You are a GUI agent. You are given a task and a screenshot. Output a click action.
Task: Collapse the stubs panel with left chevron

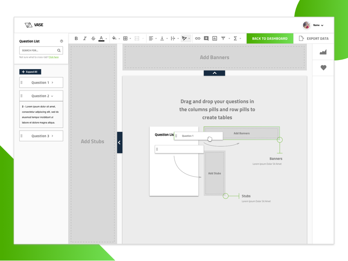click(x=120, y=143)
